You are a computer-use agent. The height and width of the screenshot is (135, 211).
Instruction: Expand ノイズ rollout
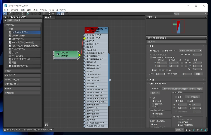pyautogui.click(x=176, y=80)
